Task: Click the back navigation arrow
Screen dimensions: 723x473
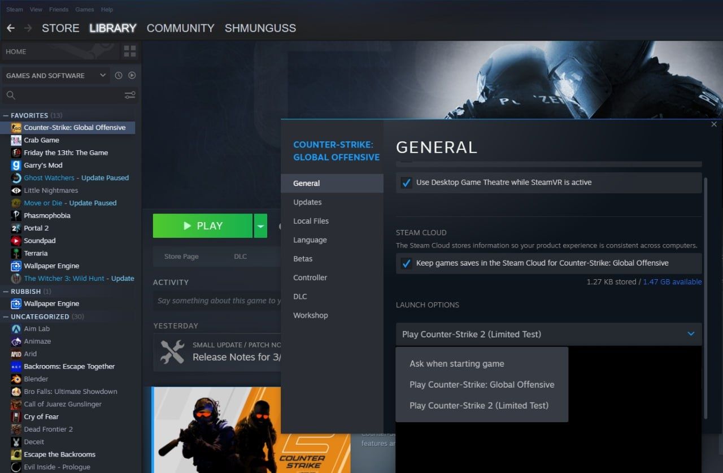Action: (11, 28)
